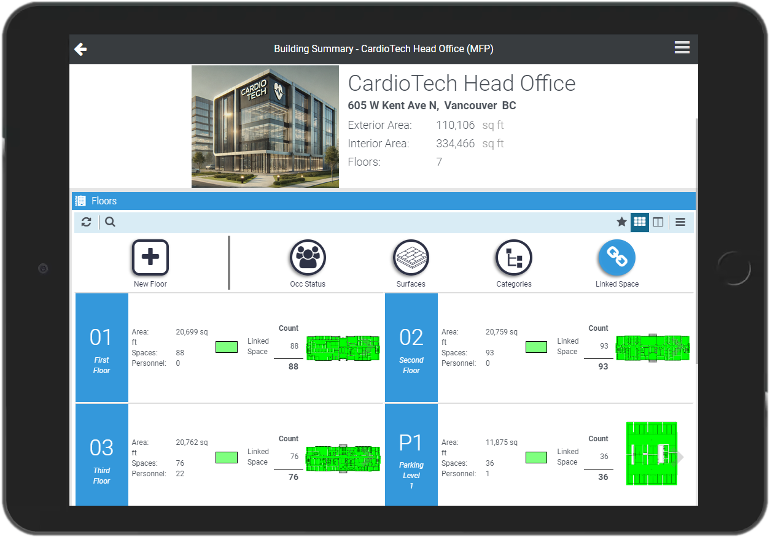Go back using the top-left arrow
The image size is (770, 537).
pos(80,48)
